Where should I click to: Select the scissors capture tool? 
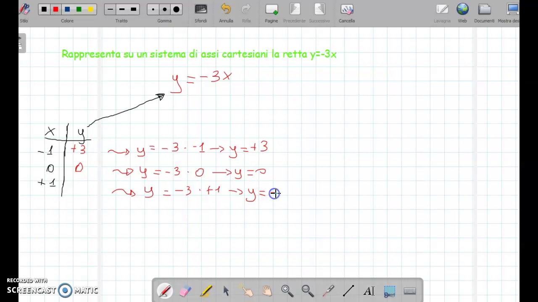[390, 290]
